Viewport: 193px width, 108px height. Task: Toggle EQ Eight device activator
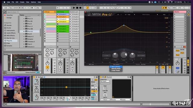click(x=34, y=77)
